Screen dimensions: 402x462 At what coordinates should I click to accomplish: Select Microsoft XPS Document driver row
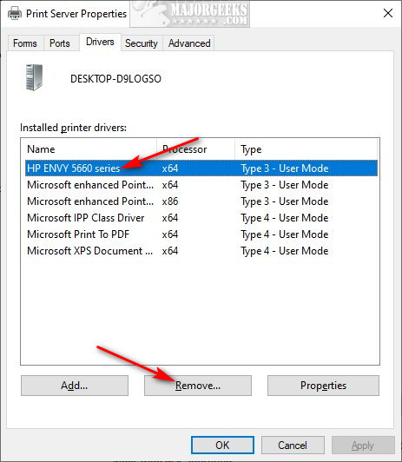pos(201,251)
